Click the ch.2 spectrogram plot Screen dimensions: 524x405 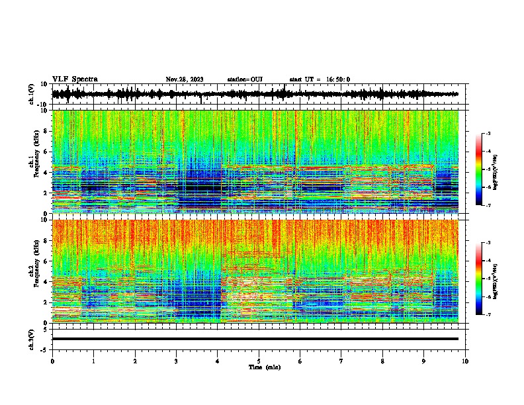click(255, 271)
